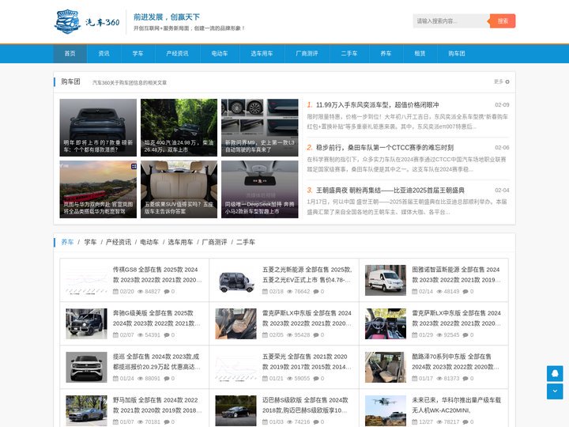Screen dimensions: 569x427
Task: Click calendar icon on 五菱荣光 row
Action: coord(265,378)
